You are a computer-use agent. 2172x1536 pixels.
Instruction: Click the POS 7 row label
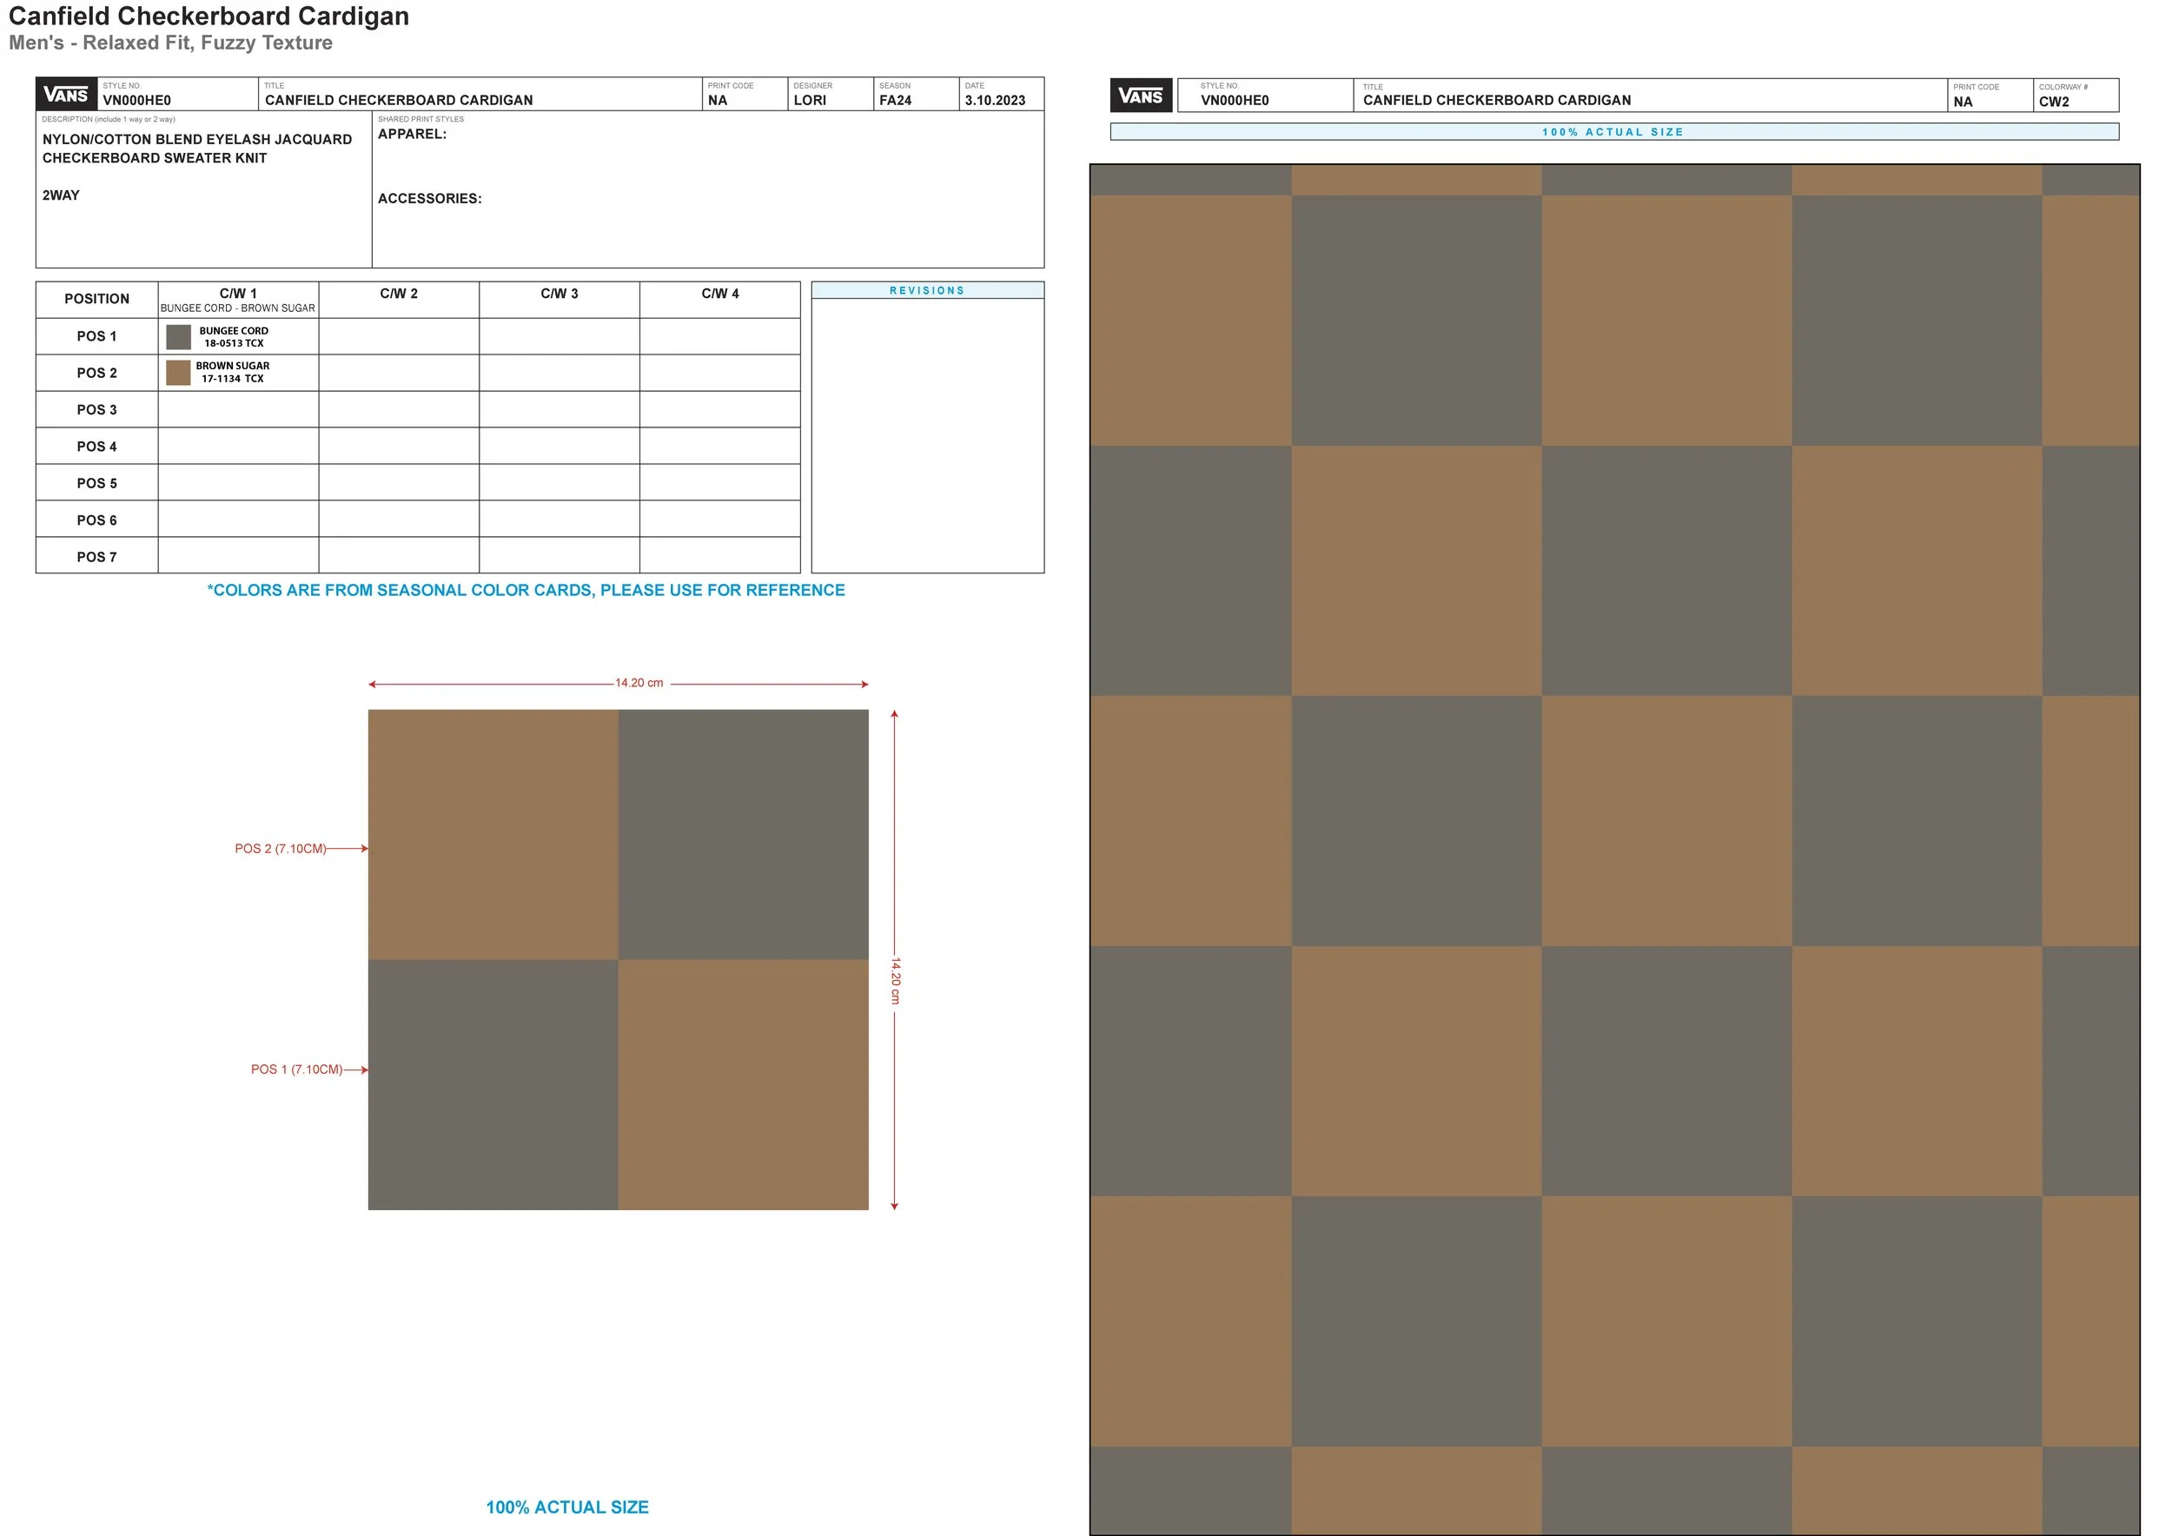point(96,557)
